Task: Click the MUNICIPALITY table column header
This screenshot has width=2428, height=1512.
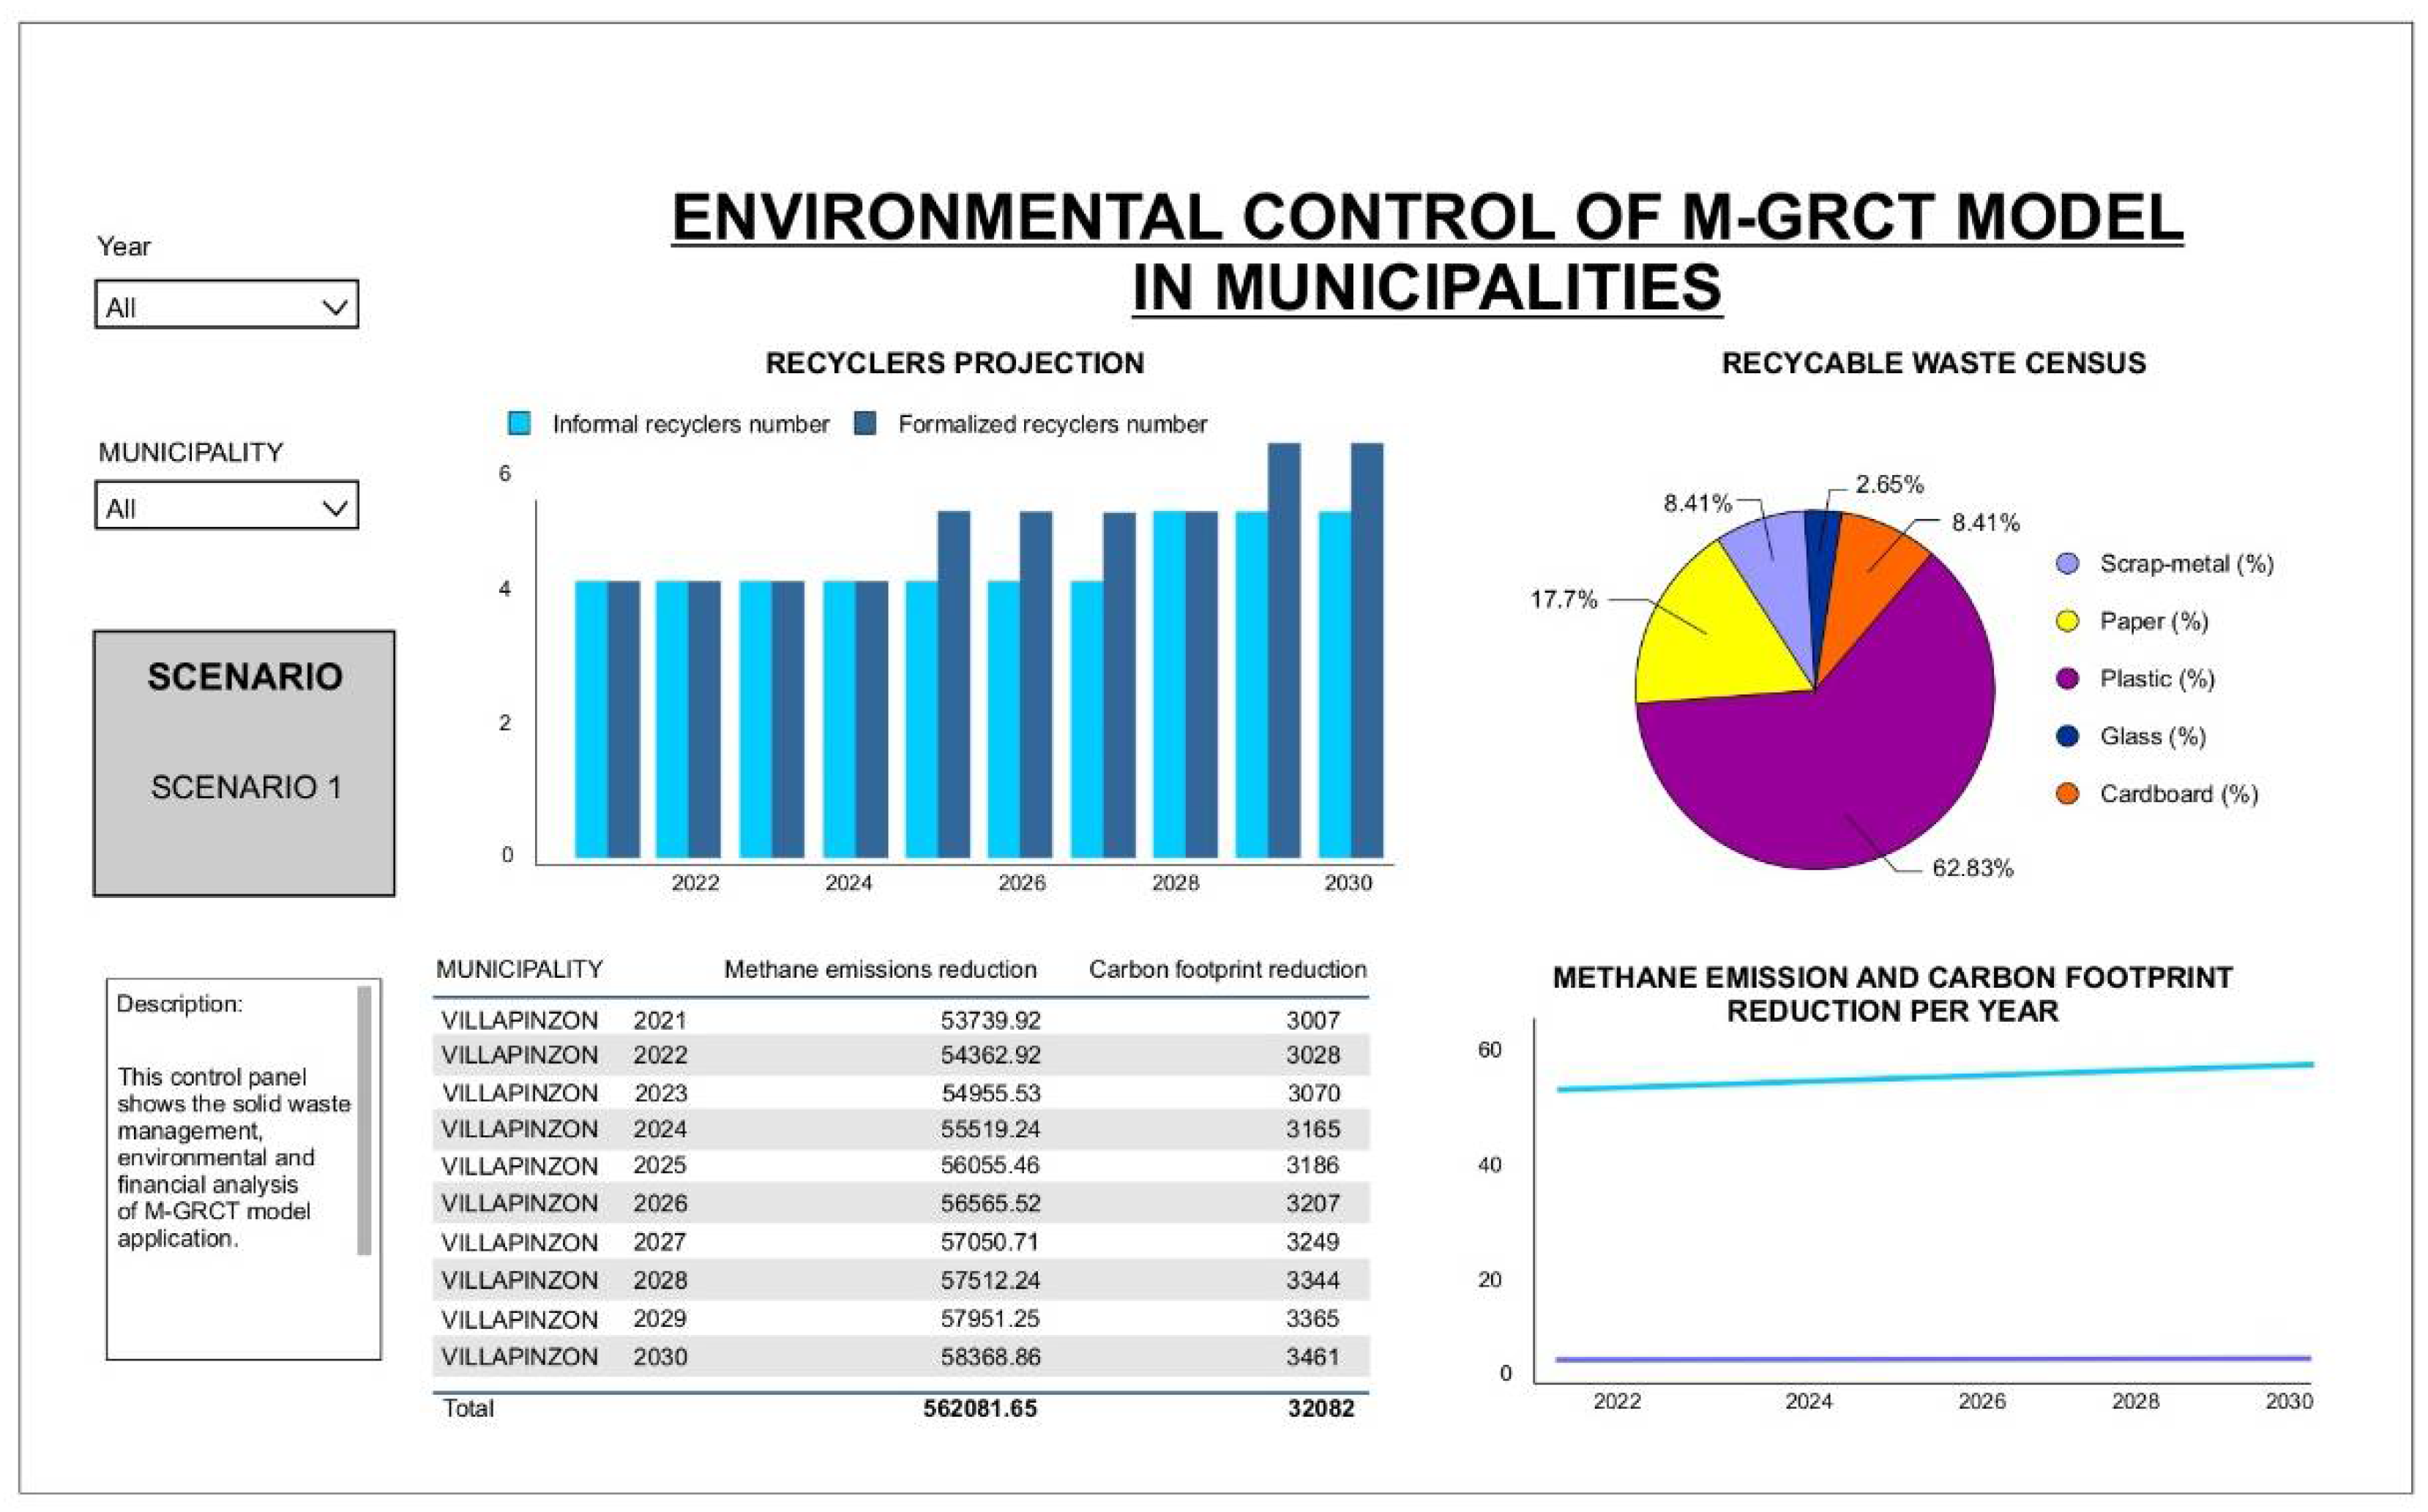Action: [x=519, y=970]
